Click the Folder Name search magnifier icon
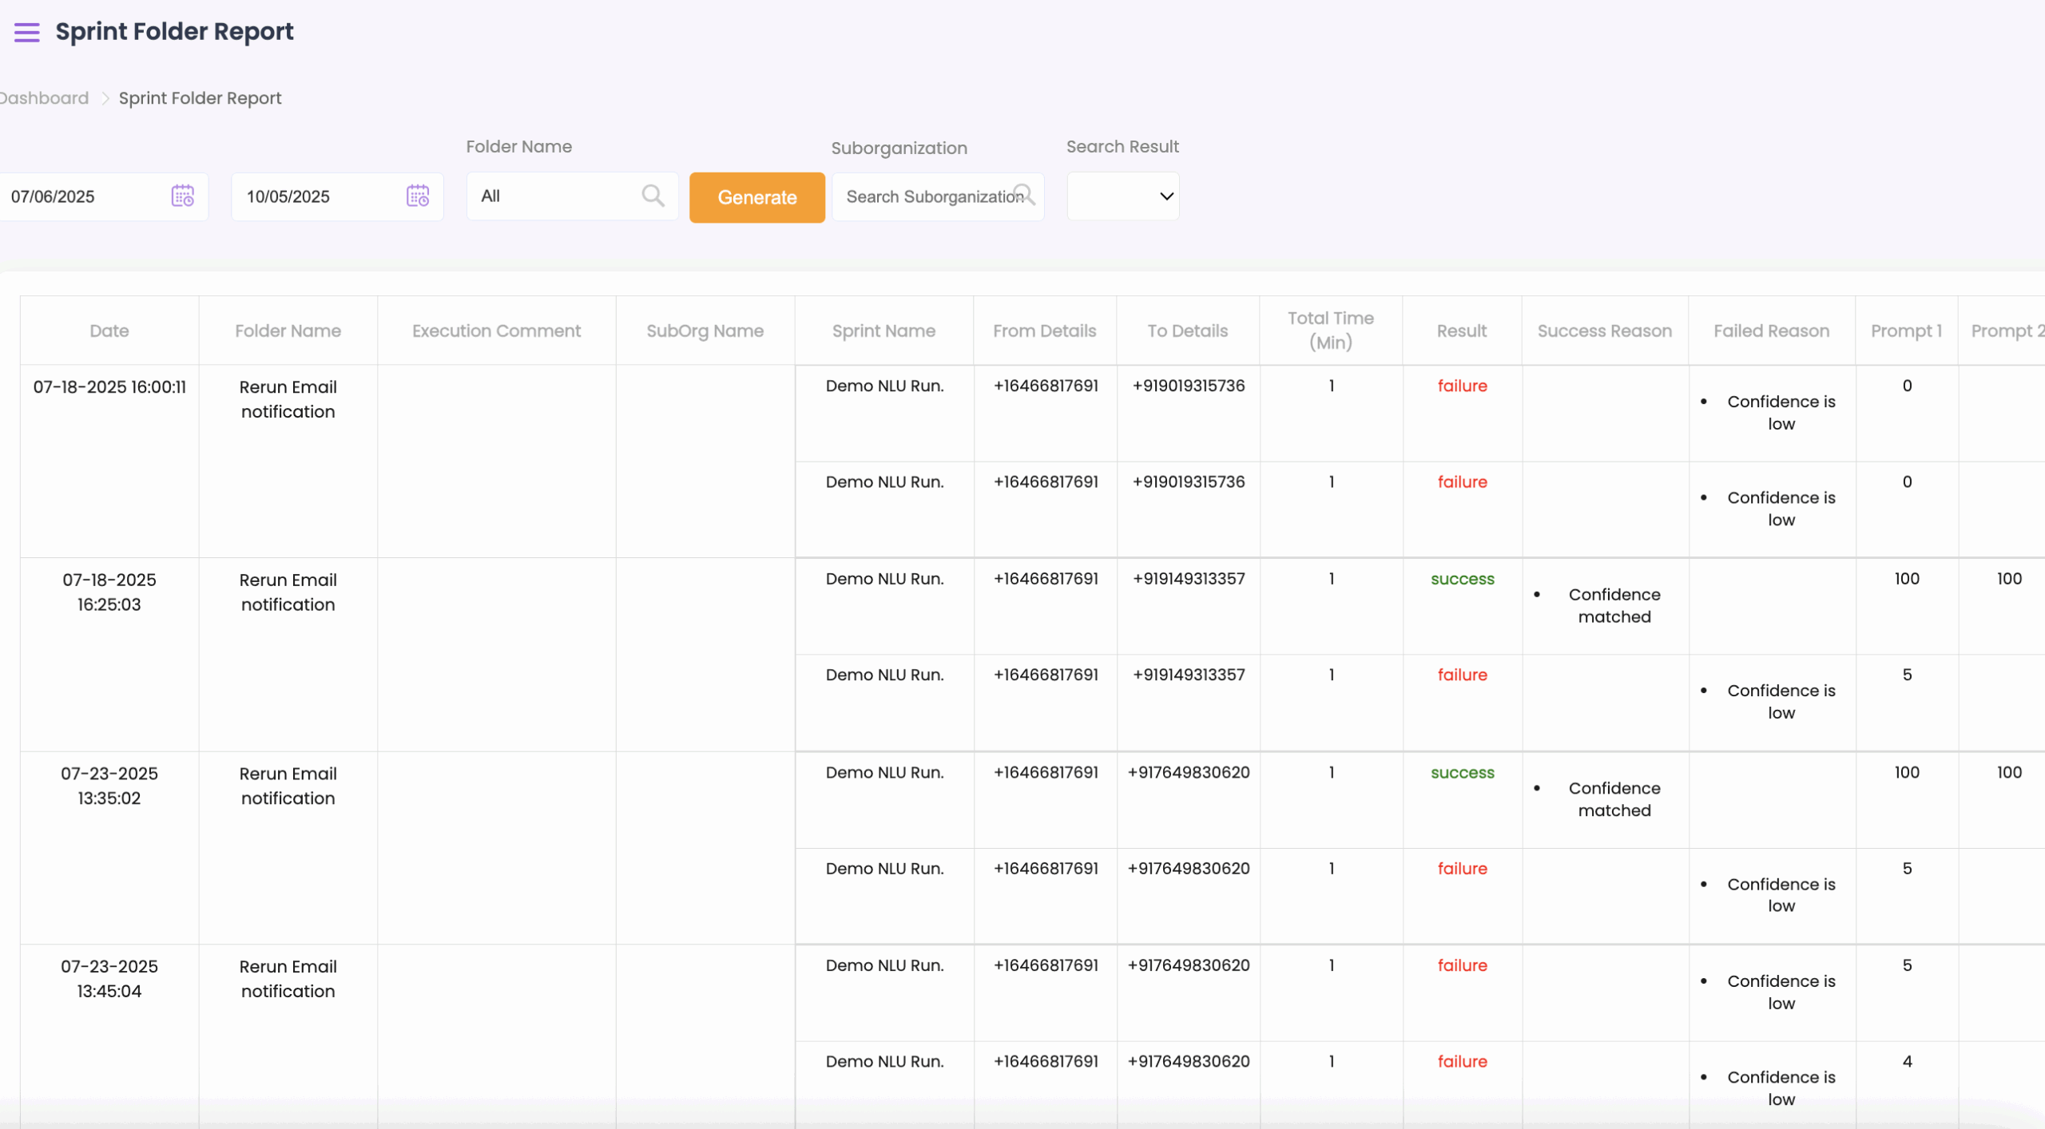 pyautogui.click(x=653, y=196)
